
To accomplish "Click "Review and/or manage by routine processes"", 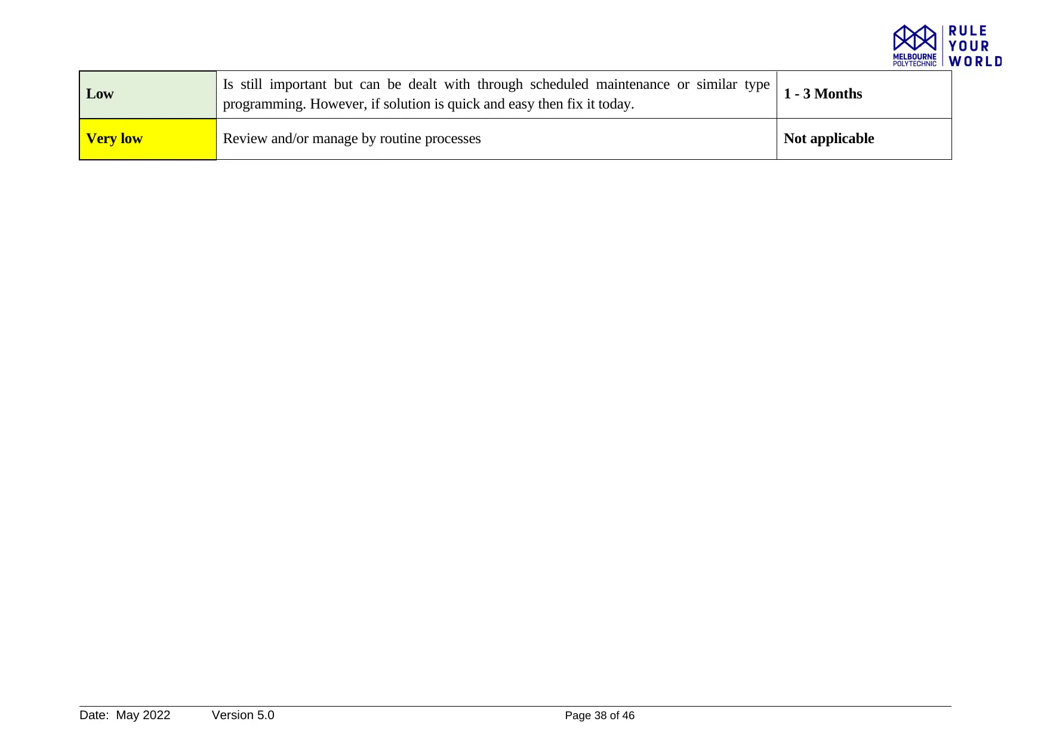I will tap(352, 138).
